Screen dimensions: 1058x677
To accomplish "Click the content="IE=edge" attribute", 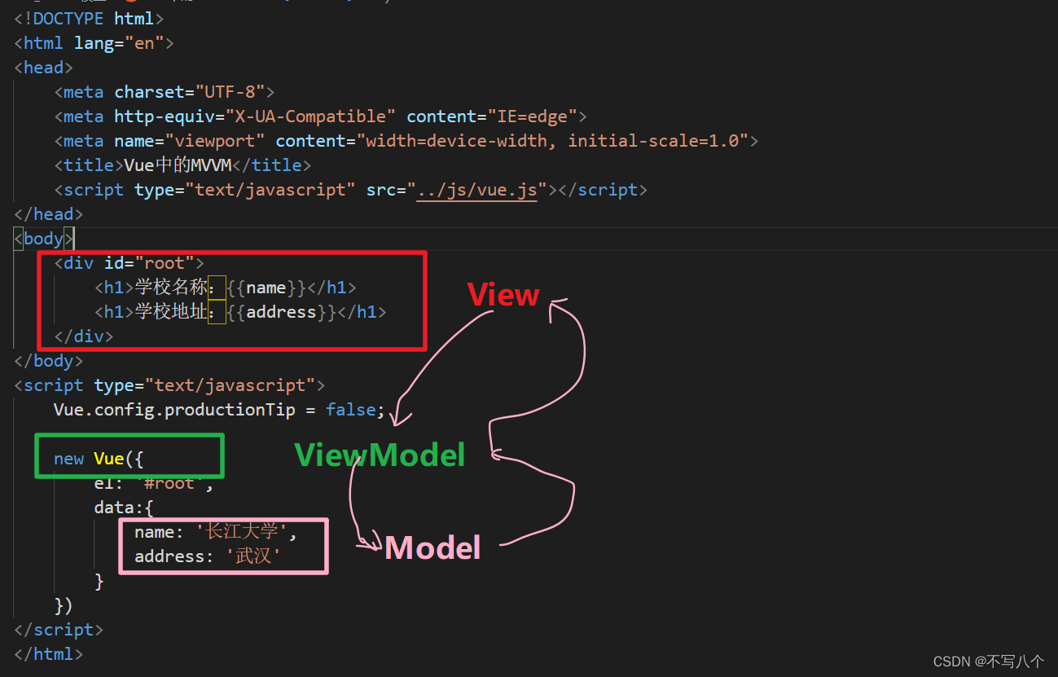I will pos(492,116).
